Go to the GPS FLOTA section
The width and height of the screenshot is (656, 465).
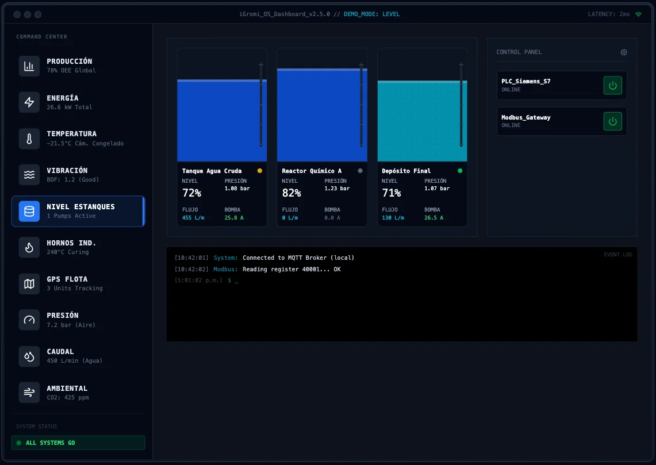[x=78, y=284]
